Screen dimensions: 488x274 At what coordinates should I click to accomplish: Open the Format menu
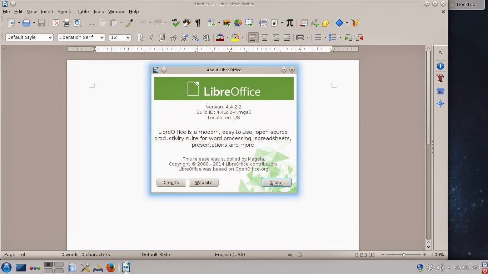65,11
